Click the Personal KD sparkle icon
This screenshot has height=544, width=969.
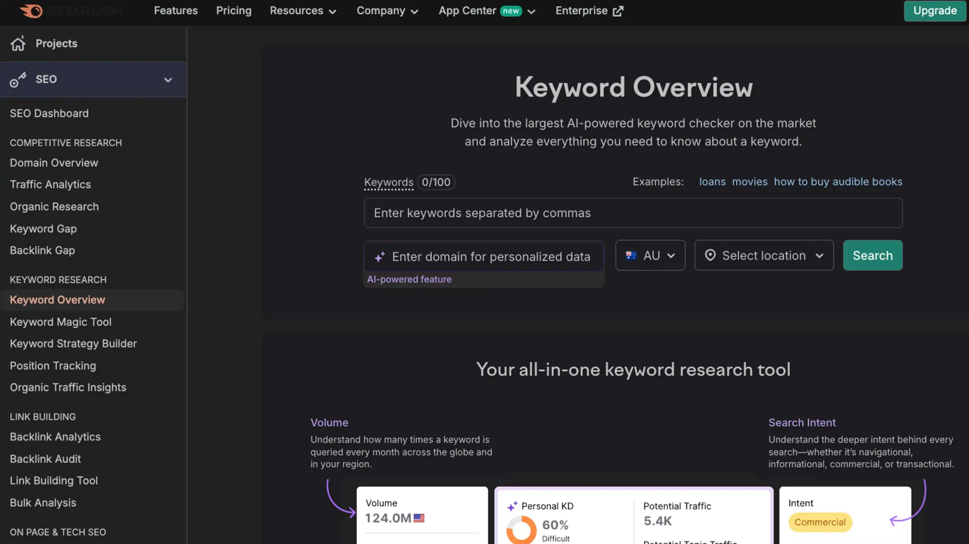click(512, 506)
